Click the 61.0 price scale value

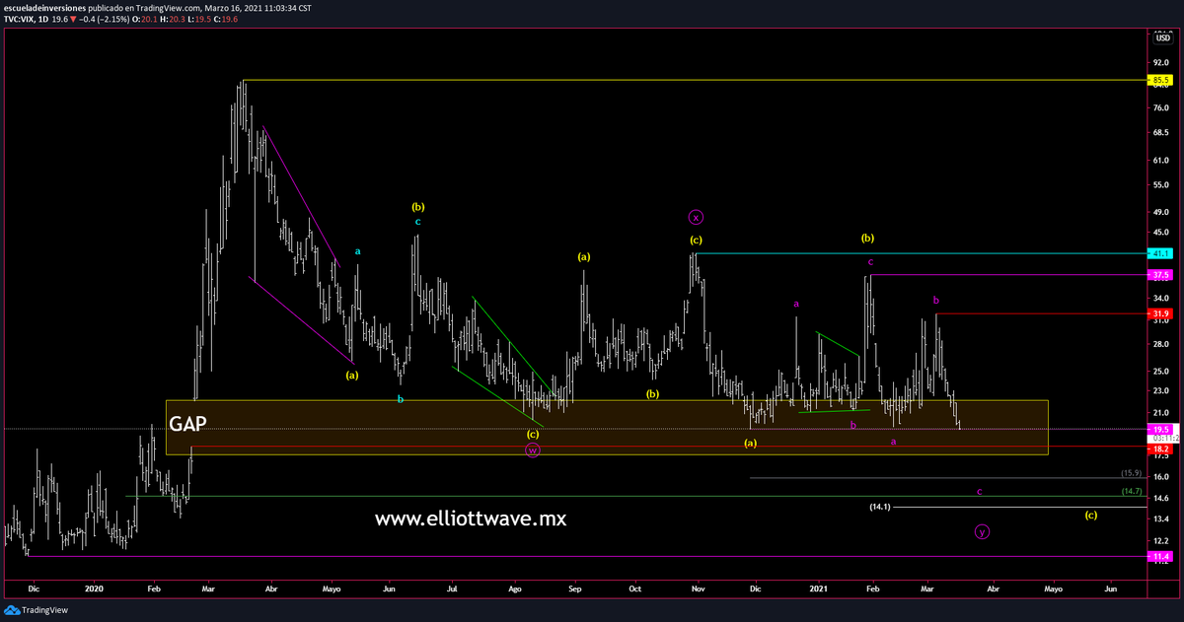(x=1160, y=161)
